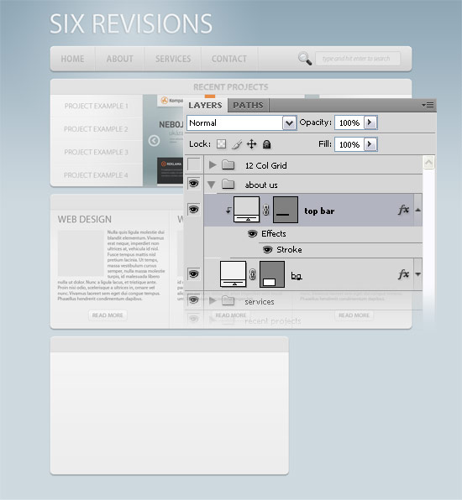This screenshot has width=462, height=500.
Task: Open the Fill slider arrow
Action: point(370,144)
